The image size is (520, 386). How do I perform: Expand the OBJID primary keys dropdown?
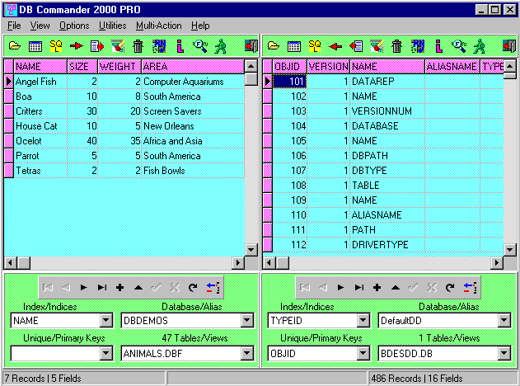pyautogui.click(x=363, y=354)
